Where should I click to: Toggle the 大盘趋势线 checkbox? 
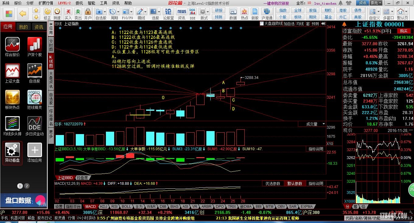[262, 24]
